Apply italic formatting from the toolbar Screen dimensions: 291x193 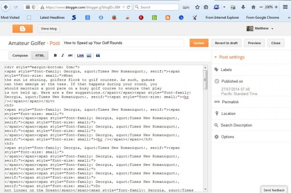tap(62, 56)
